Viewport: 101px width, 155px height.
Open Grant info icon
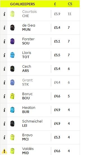coord(4,83)
